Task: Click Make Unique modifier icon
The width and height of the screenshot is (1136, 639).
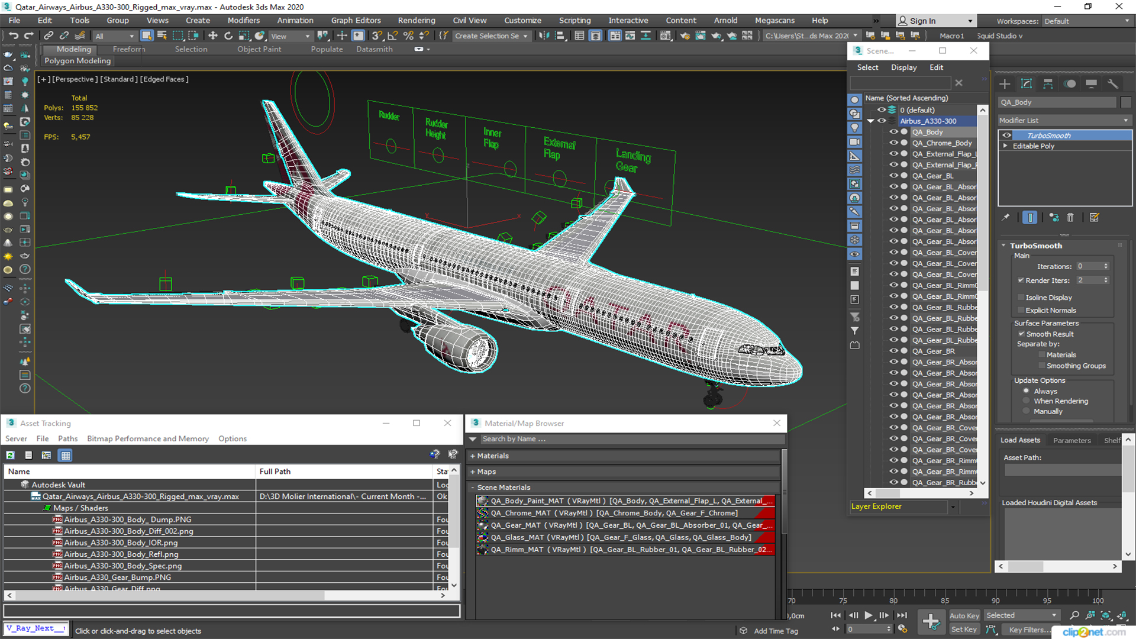Action: (x=1054, y=218)
